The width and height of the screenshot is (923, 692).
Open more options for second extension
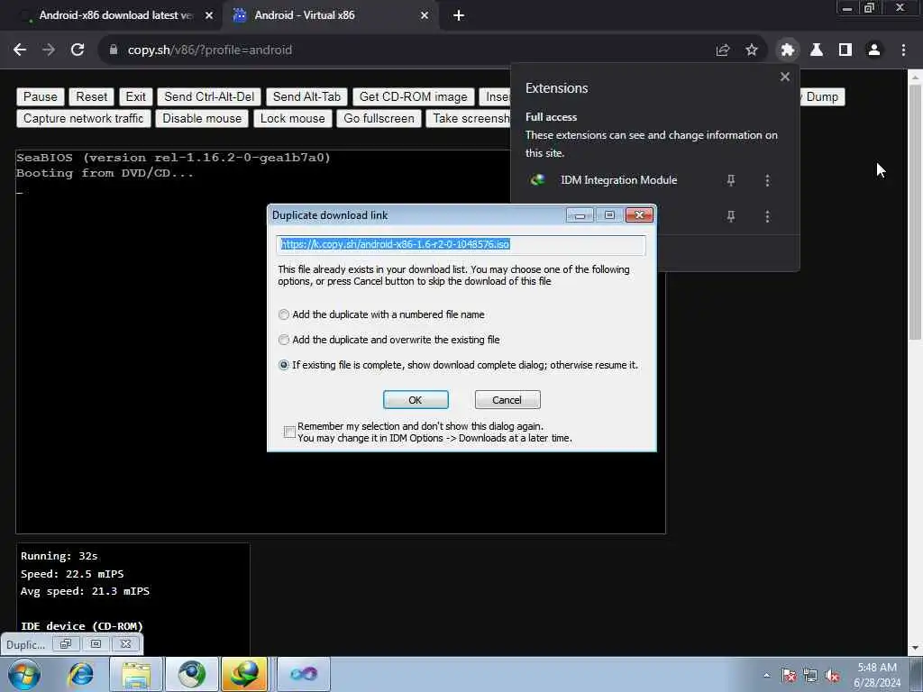(x=767, y=216)
